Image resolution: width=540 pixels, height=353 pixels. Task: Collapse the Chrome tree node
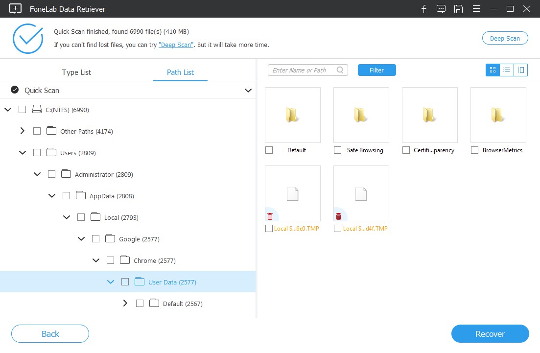96,260
